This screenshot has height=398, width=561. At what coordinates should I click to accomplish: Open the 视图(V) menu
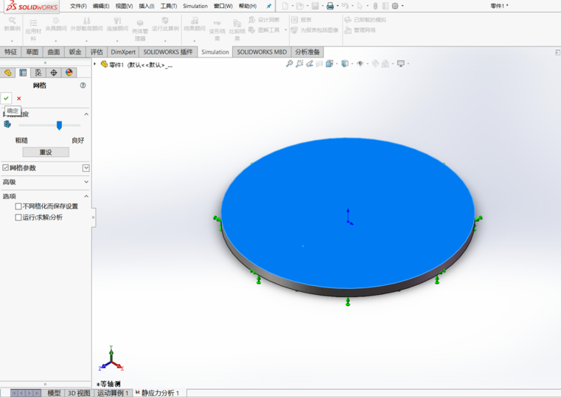(x=124, y=6)
